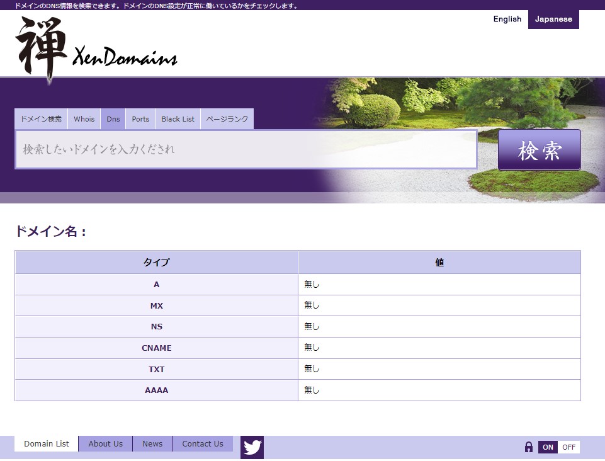Open the ページランク tab

[227, 119]
